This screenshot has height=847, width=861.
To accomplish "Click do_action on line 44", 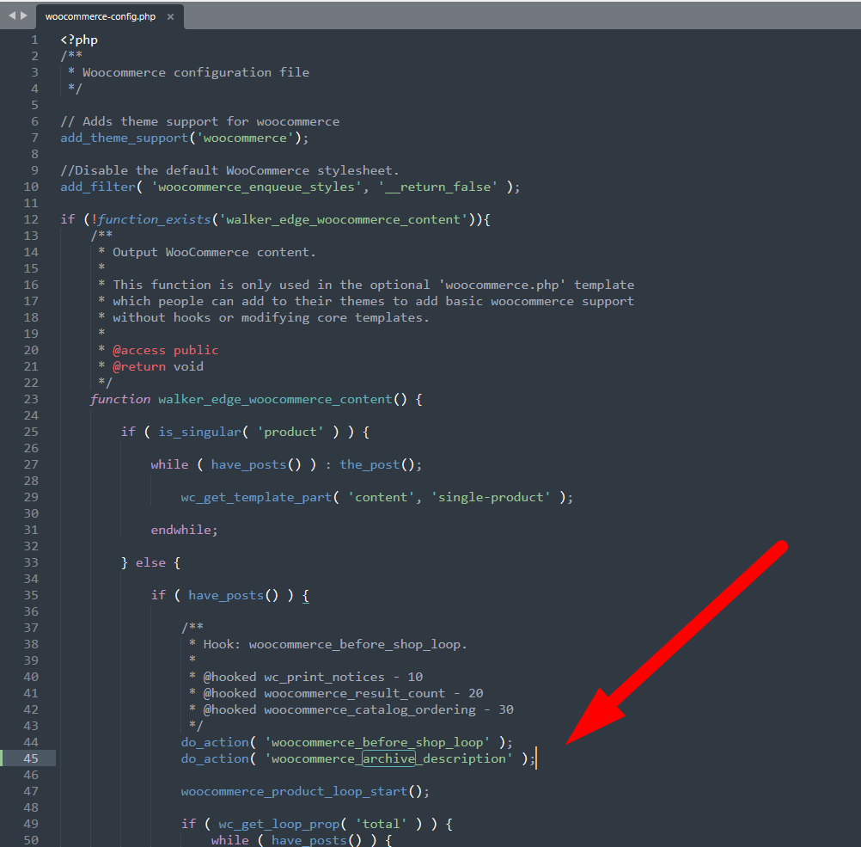I will click(x=215, y=743).
